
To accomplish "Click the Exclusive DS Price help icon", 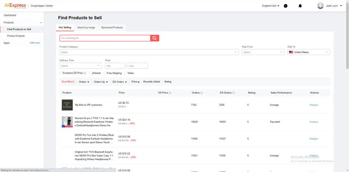I will pos(85,73).
